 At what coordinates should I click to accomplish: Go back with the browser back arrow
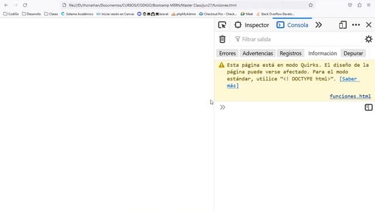(6, 5)
